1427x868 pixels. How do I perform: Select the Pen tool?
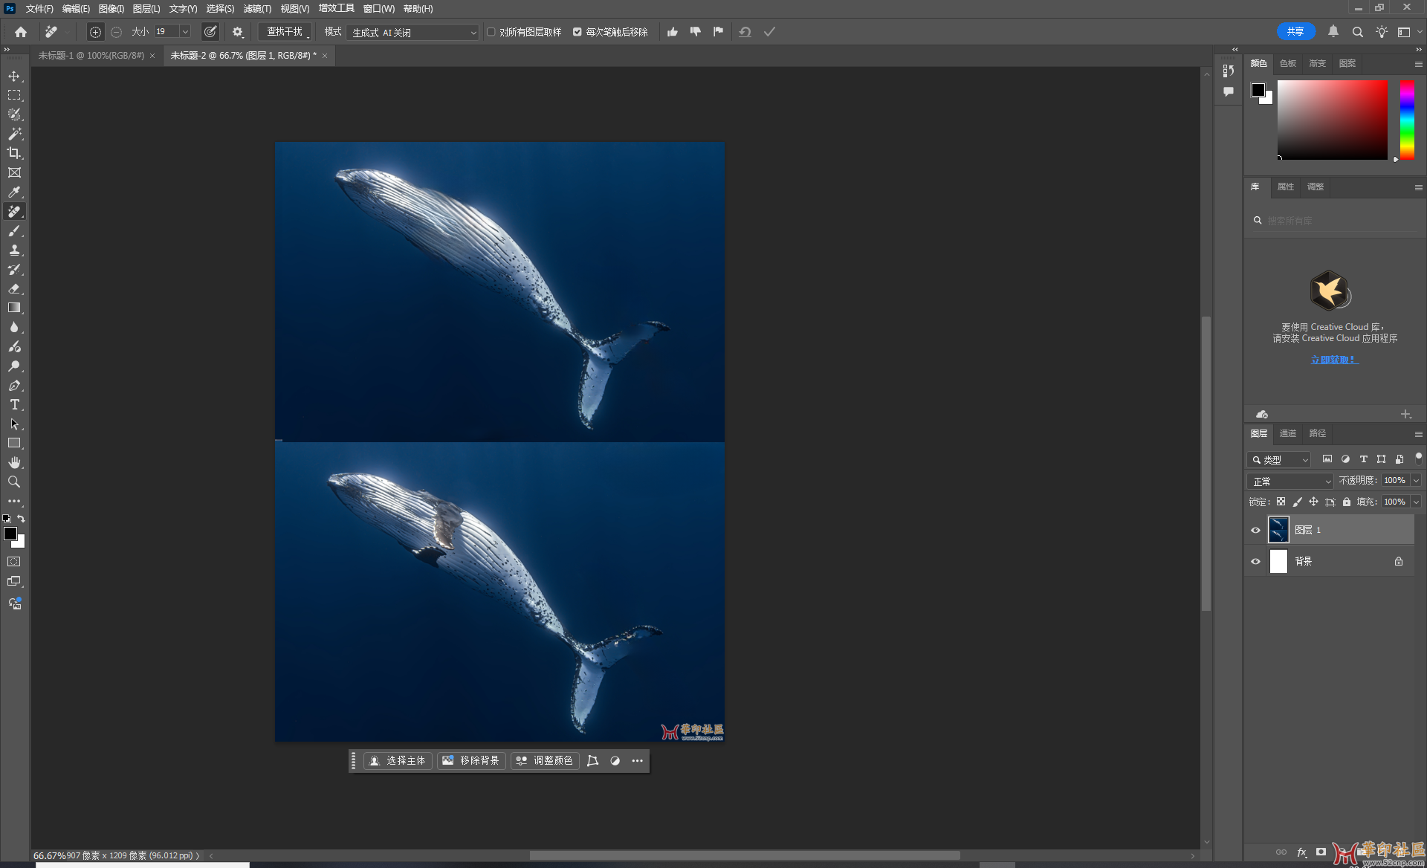pyautogui.click(x=14, y=385)
